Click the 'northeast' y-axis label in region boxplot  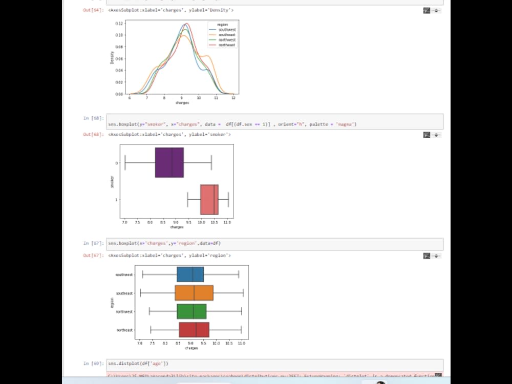(125, 330)
